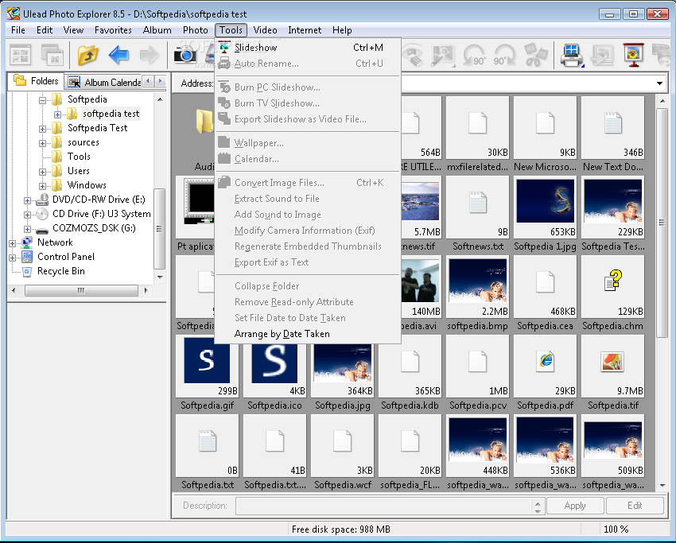Screen dimensions: 676x543
Task: Click the printer icon in toolbar
Action: pyautogui.click(x=572, y=55)
